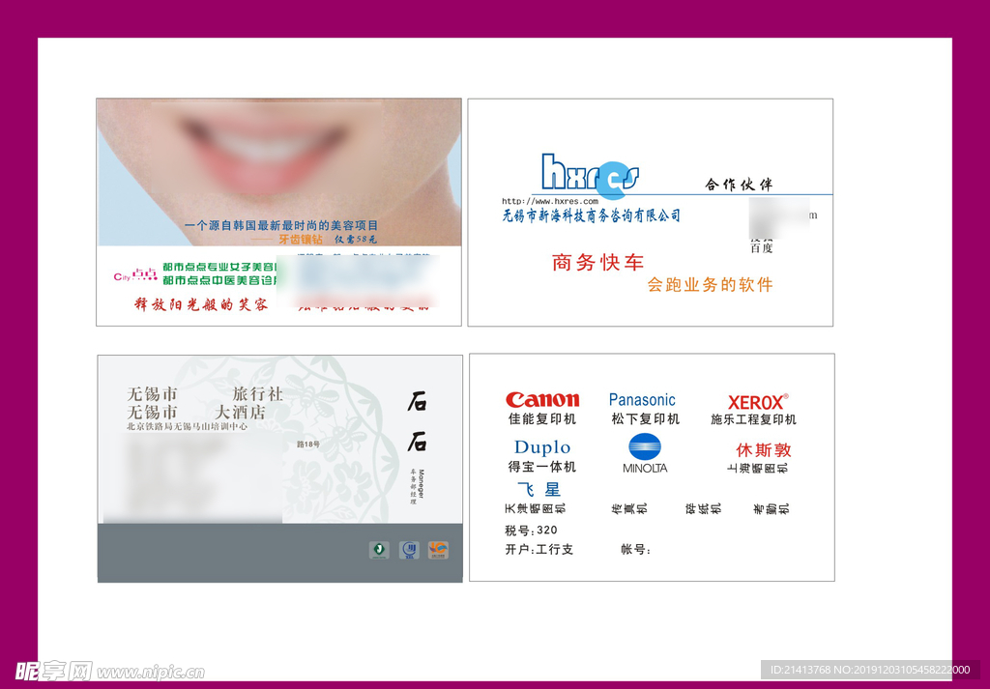Click the blue 飞星 brand text
The width and height of the screenshot is (990, 689).
coord(539,490)
